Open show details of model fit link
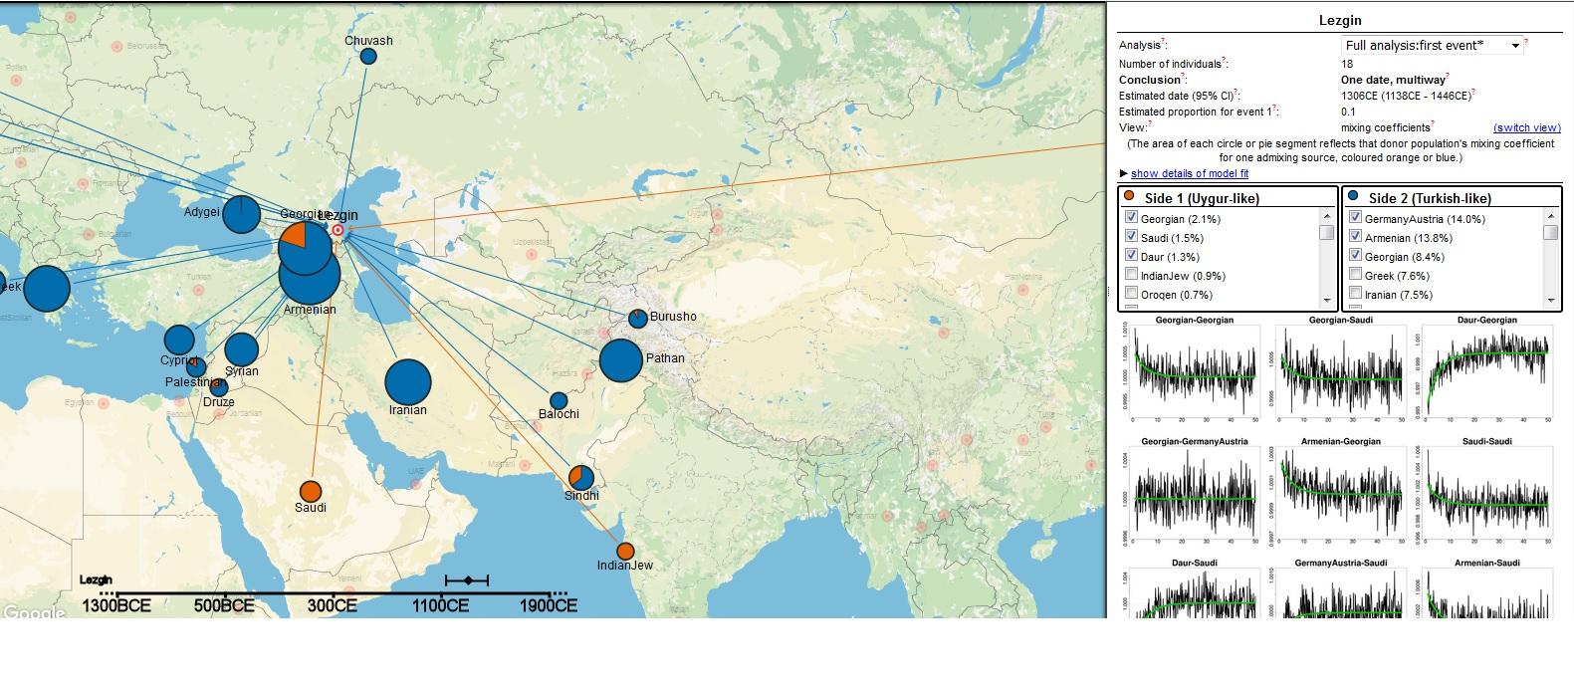The height and width of the screenshot is (689, 1574). coord(1189,174)
